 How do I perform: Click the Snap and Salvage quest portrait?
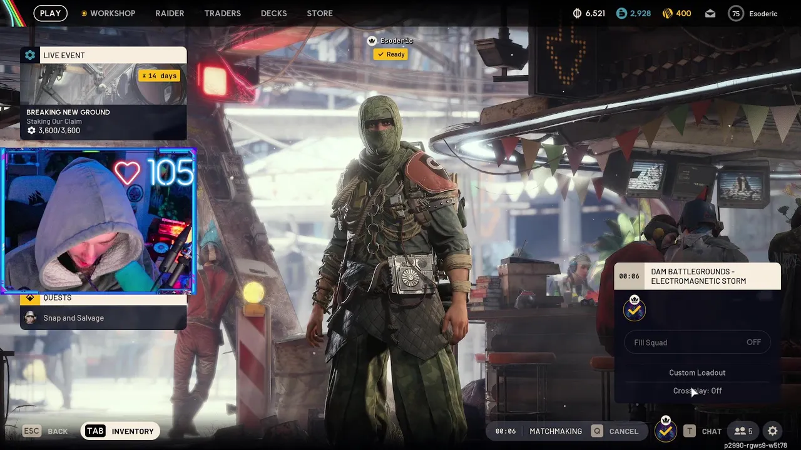30,318
